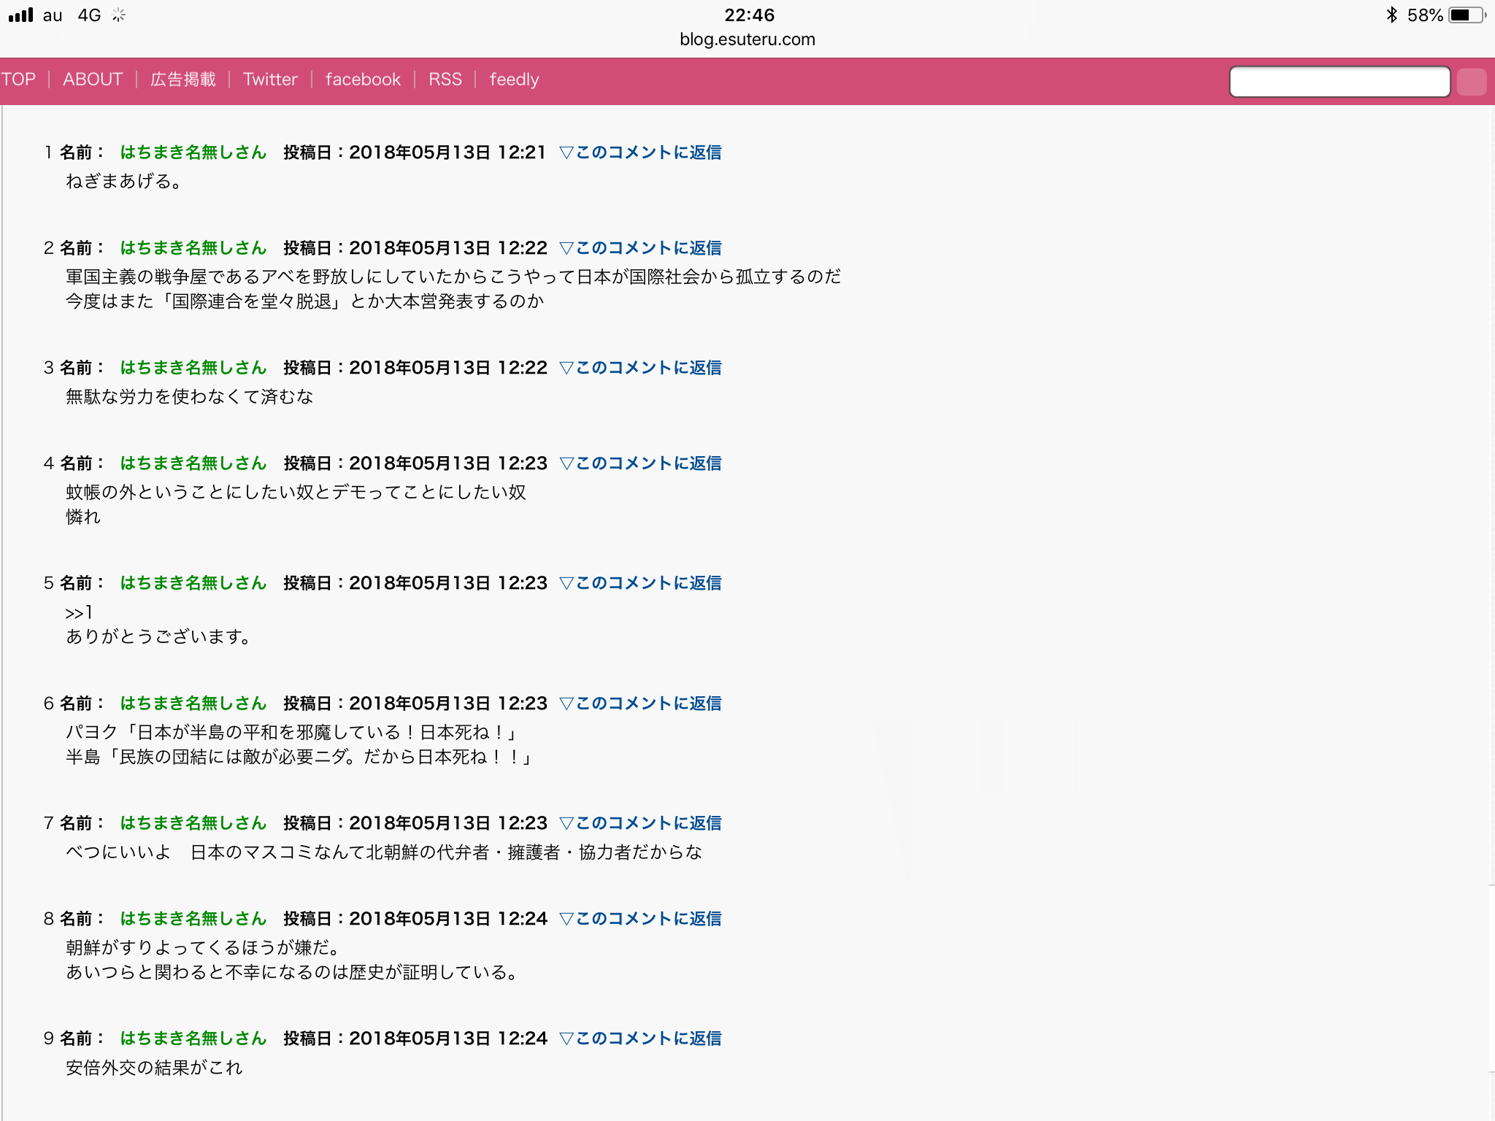1495x1121 pixels.
Task: Click the timestamp 2018年05月13日 12:21
Action: tap(447, 153)
